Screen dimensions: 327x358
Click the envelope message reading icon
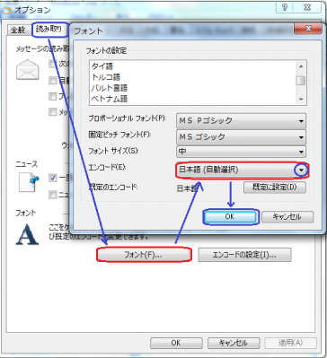28,69
